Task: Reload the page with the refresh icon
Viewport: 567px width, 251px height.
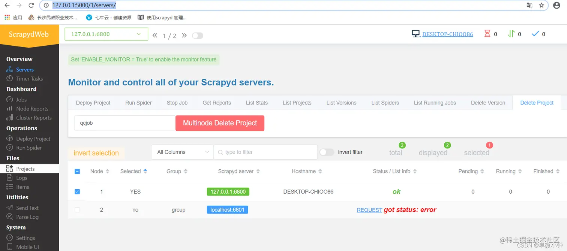Action: [x=31, y=5]
